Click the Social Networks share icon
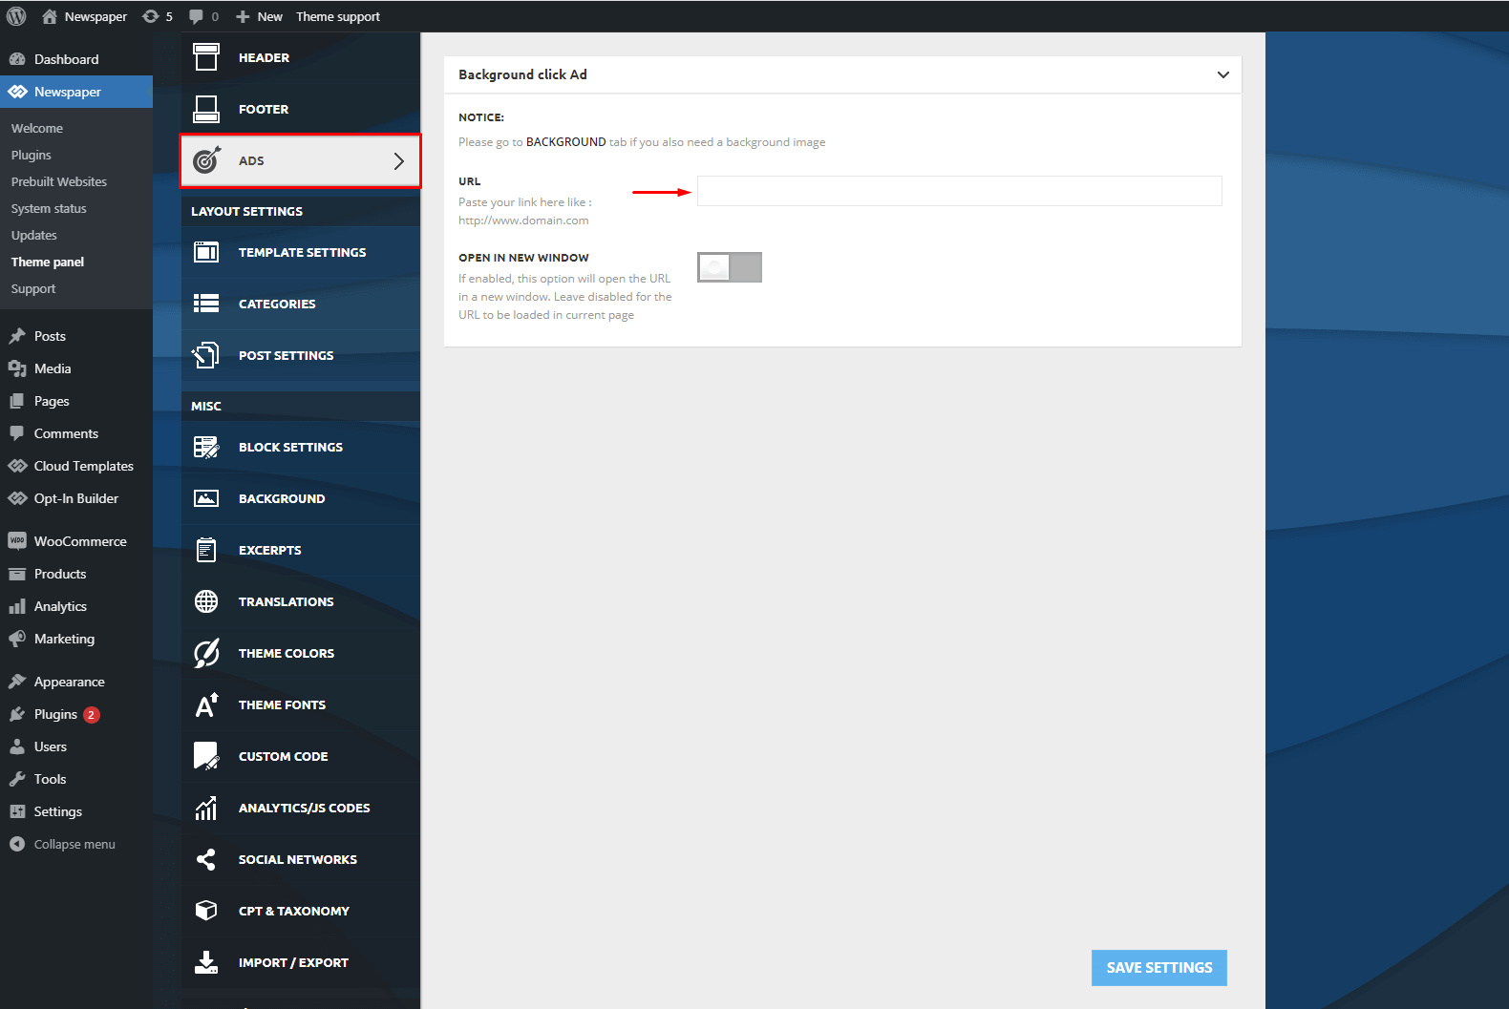The height and width of the screenshot is (1009, 1509). 206,859
